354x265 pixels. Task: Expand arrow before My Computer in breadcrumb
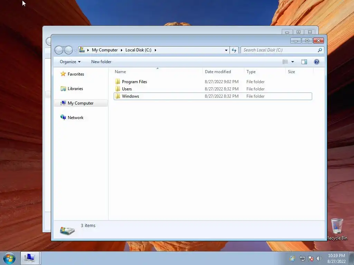pyautogui.click(x=88, y=50)
